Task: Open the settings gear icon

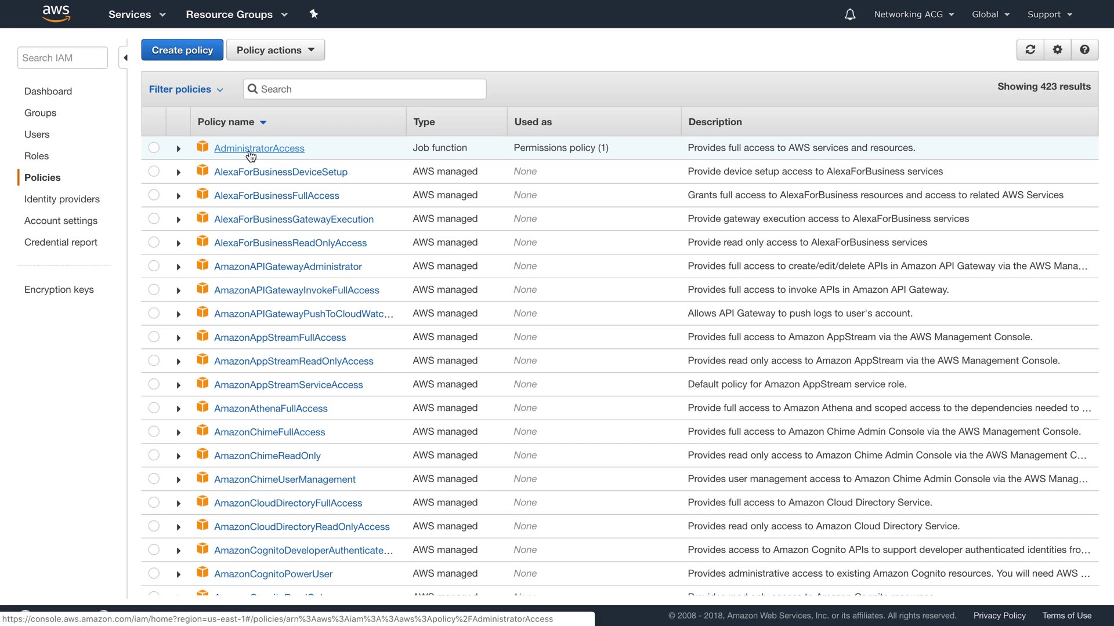Action: click(x=1057, y=50)
